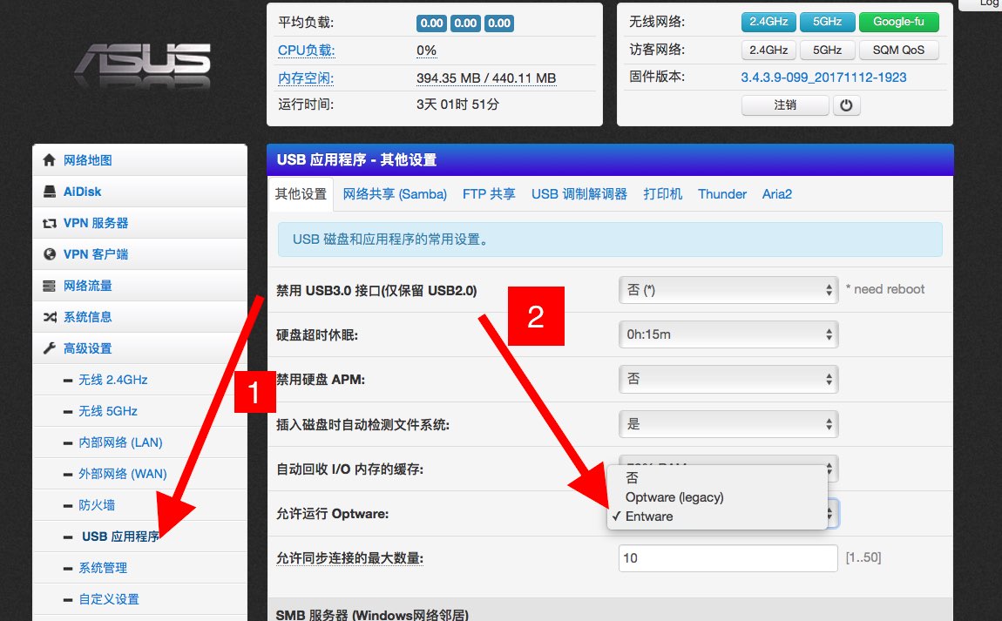The width and height of the screenshot is (1002, 621).
Task: Open the 内存空闲 link
Action: click(306, 78)
